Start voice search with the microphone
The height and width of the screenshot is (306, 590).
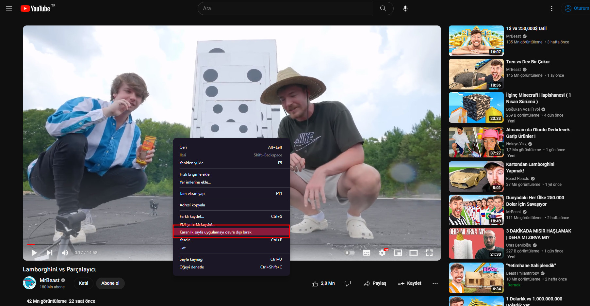tap(405, 8)
